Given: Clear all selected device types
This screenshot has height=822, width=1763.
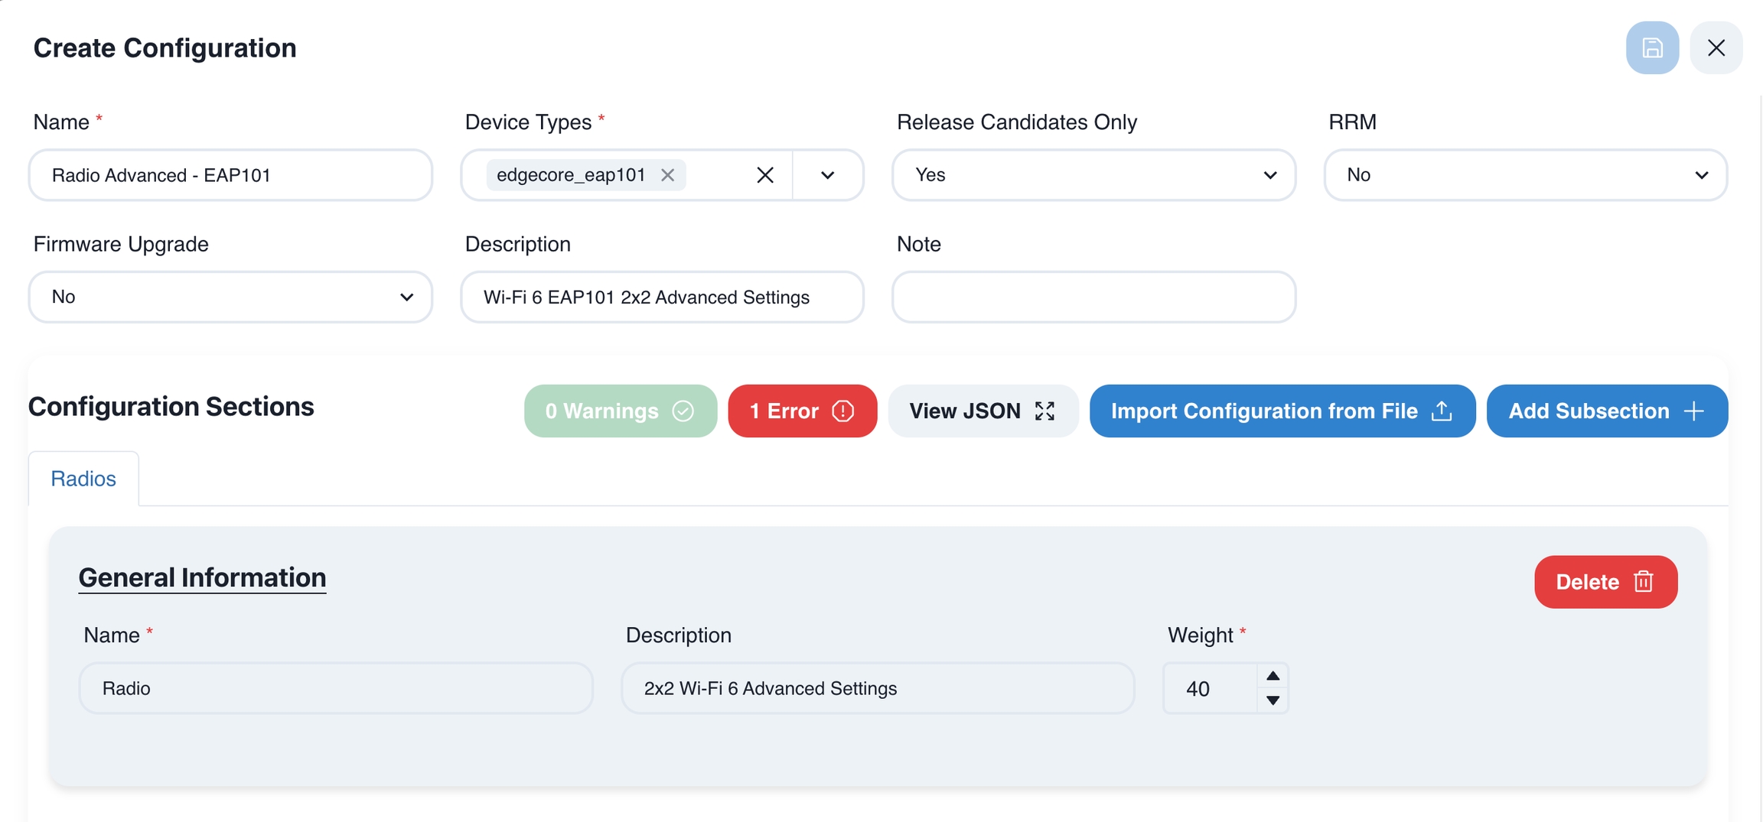Looking at the screenshot, I should click(x=764, y=175).
